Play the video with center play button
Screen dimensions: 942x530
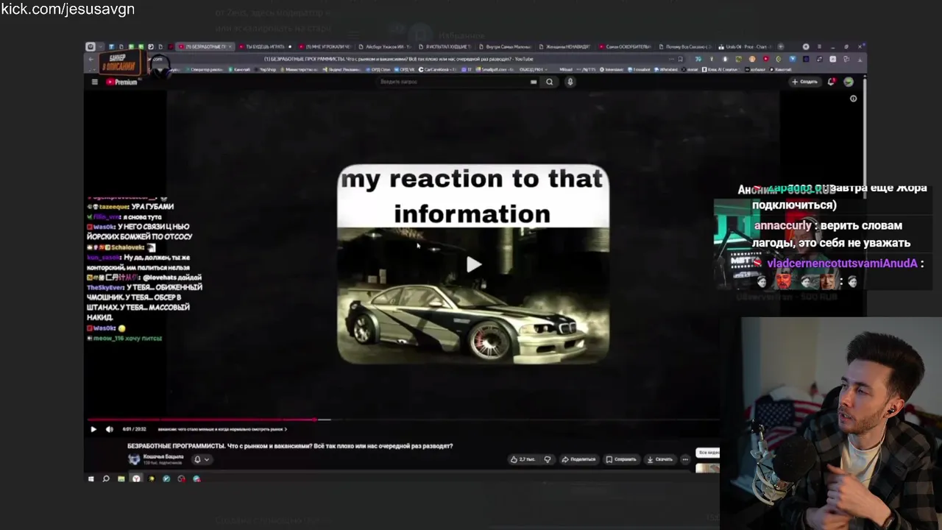pyautogui.click(x=473, y=264)
